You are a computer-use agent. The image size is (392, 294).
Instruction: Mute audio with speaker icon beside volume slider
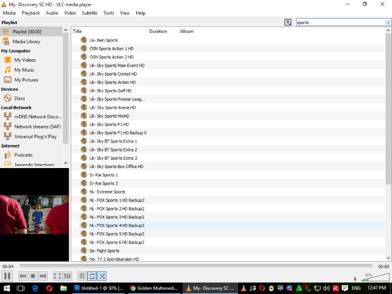pos(356,279)
